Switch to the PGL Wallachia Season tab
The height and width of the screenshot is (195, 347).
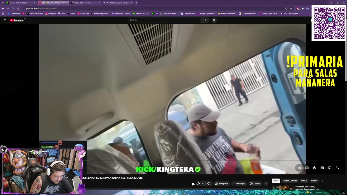pos(117,3)
